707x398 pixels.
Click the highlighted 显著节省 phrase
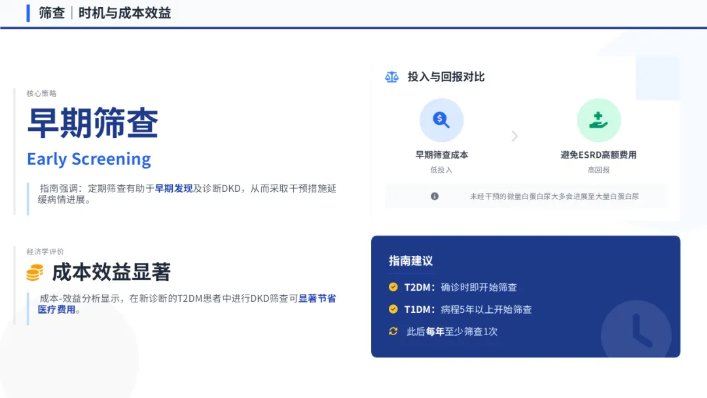tap(317, 298)
